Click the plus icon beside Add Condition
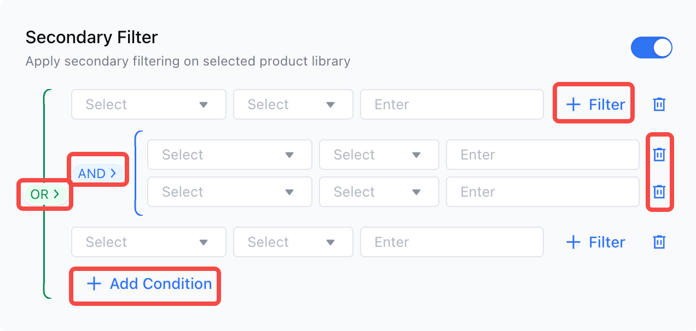Image resolution: width=696 pixels, height=331 pixels. click(x=94, y=283)
